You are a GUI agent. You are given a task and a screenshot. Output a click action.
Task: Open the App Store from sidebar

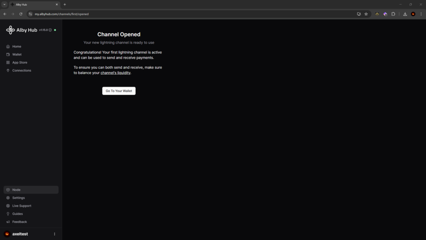pyautogui.click(x=20, y=62)
